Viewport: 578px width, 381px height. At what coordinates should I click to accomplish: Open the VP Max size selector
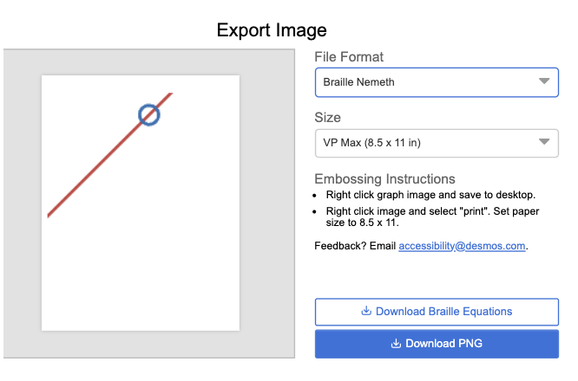425,142
